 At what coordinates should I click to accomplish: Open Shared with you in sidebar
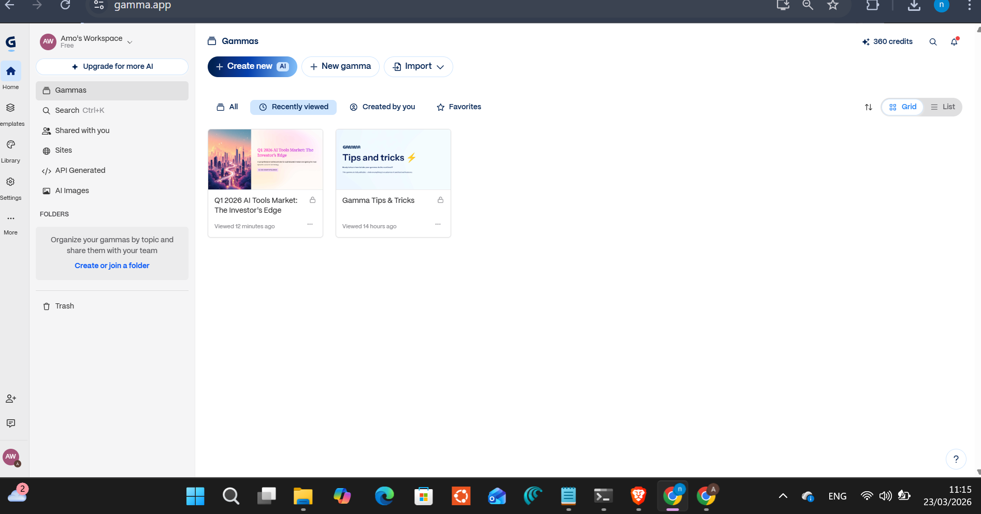coord(112,131)
